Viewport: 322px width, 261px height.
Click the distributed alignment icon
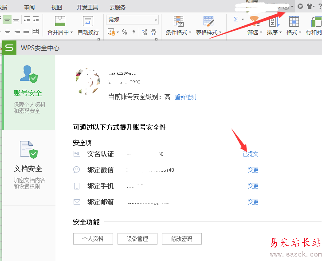(x=35, y=32)
